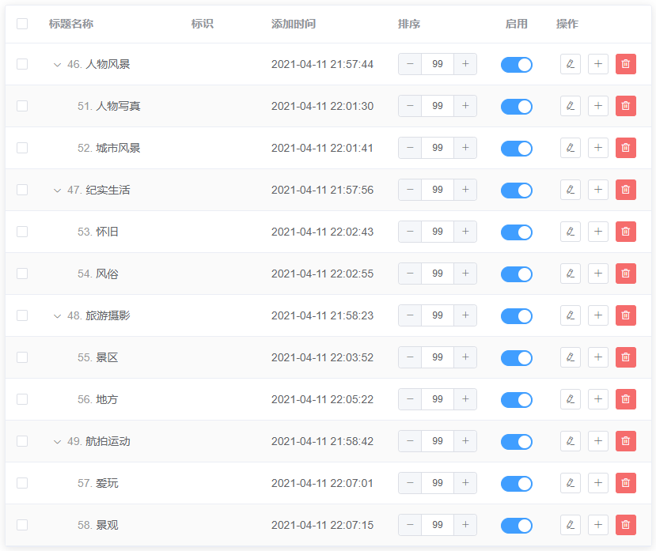Add child under 58. 景观
This screenshot has width=656, height=551.
point(598,525)
